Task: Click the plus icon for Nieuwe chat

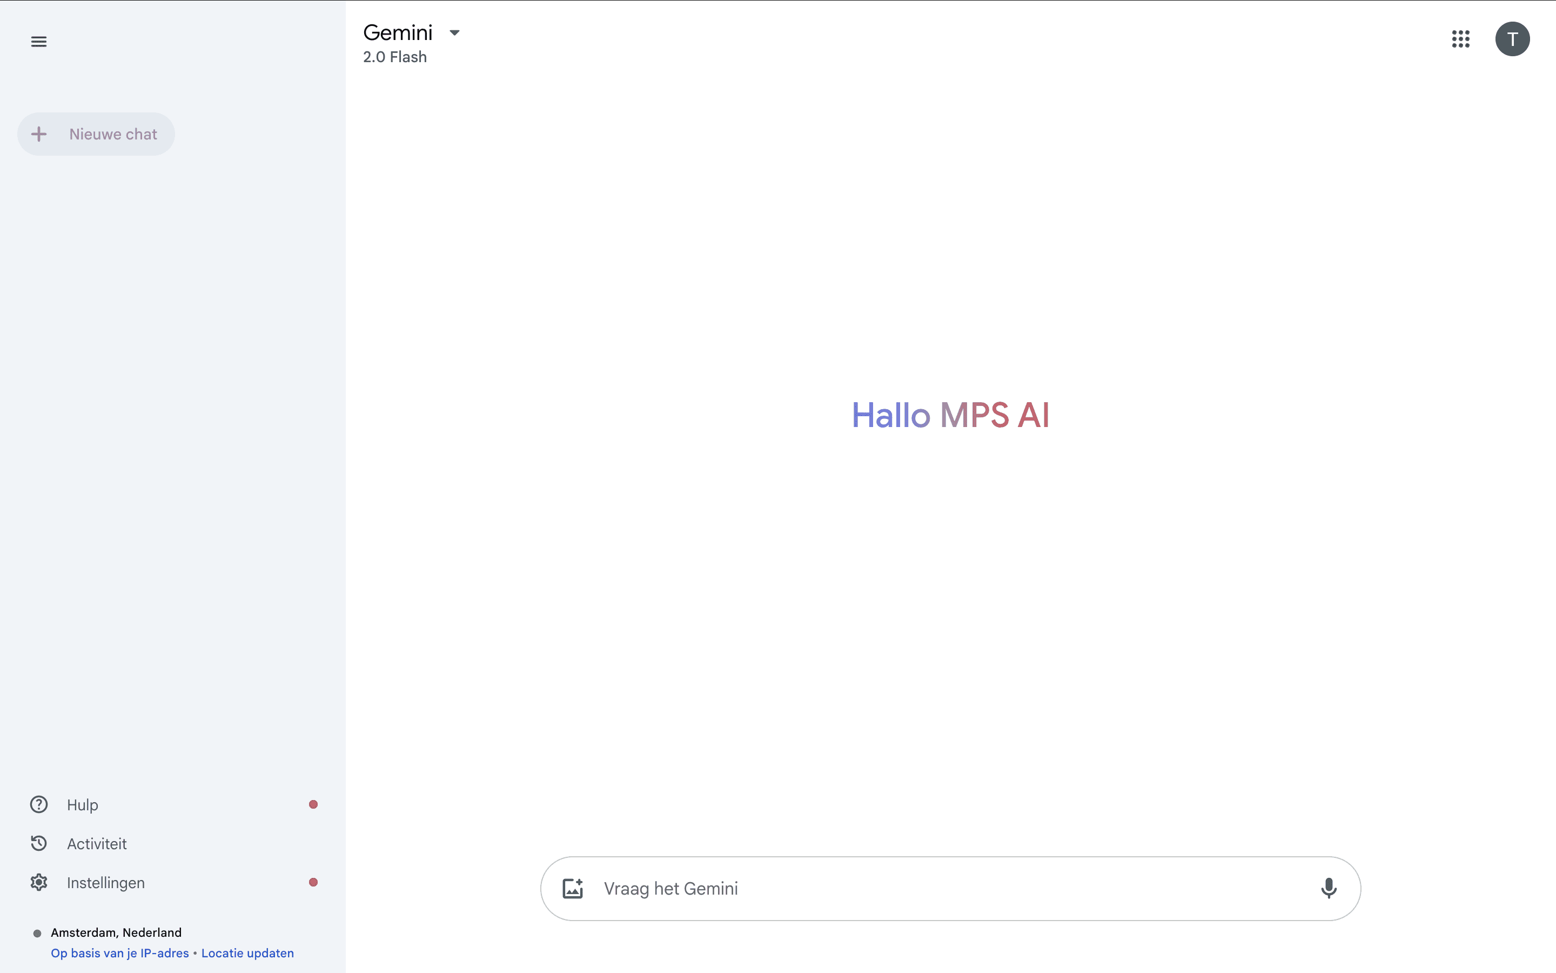Action: (x=39, y=134)
